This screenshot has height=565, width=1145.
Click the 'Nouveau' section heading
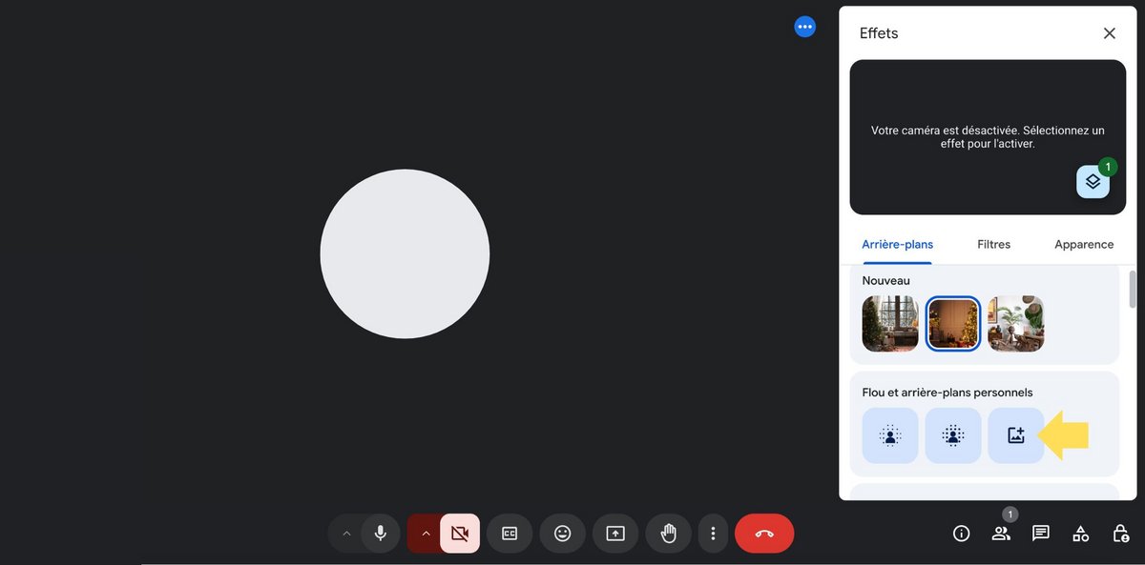[x=886, y=281]
